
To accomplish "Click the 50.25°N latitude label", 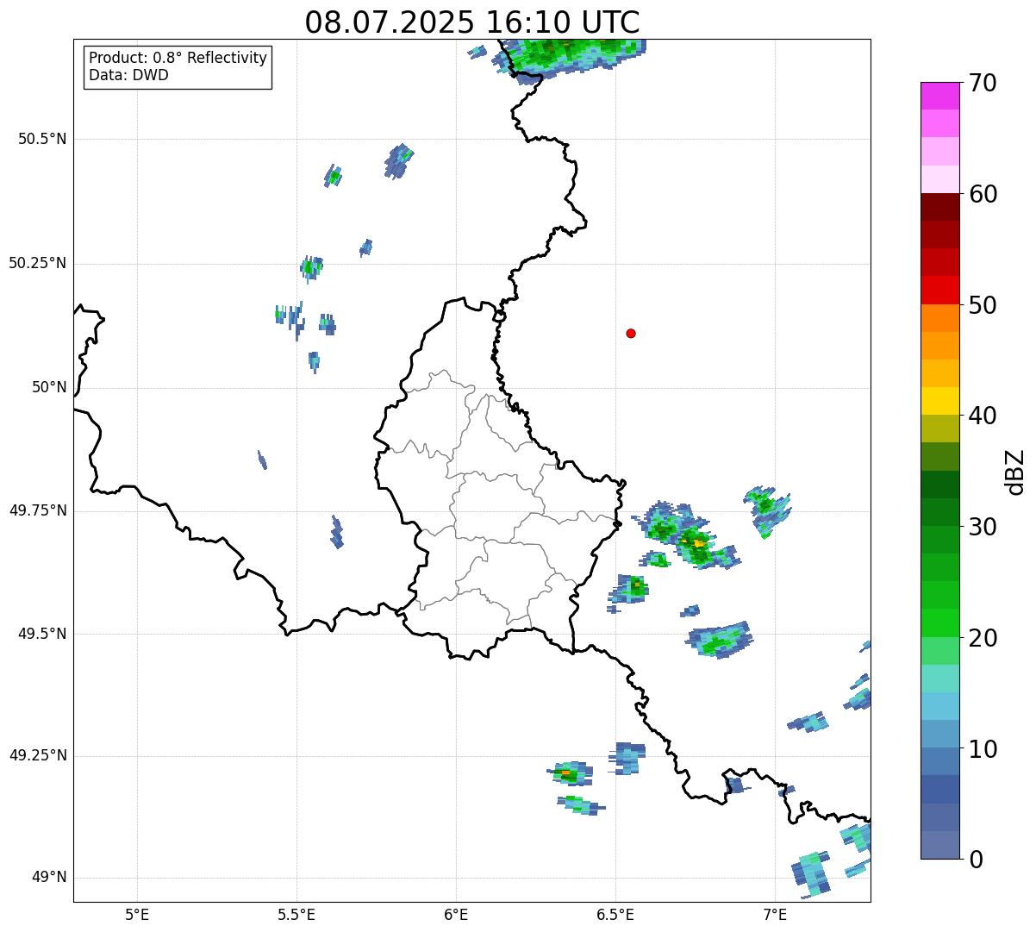I will click(38, 263).
